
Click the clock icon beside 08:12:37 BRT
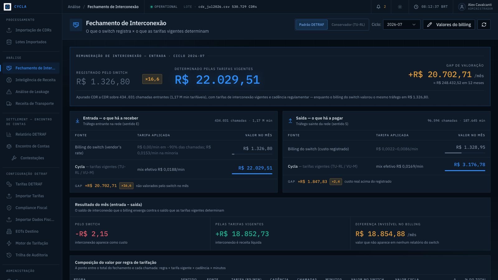tap(416, 7)
